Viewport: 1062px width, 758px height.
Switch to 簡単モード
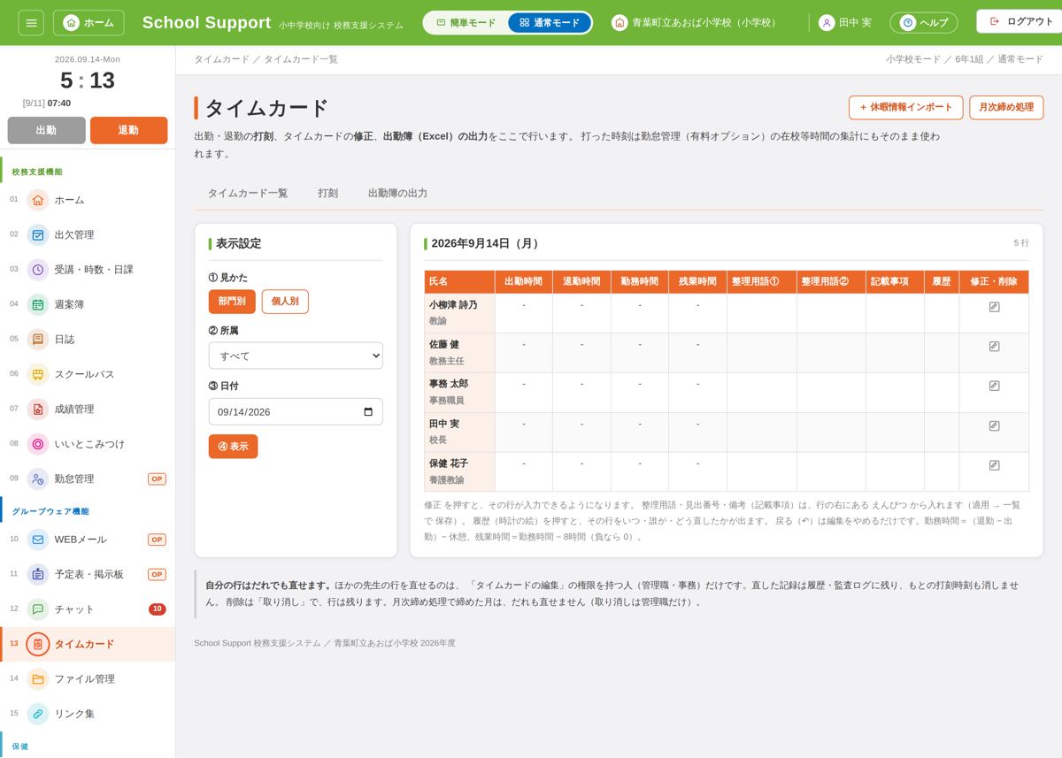click(466, 22)
